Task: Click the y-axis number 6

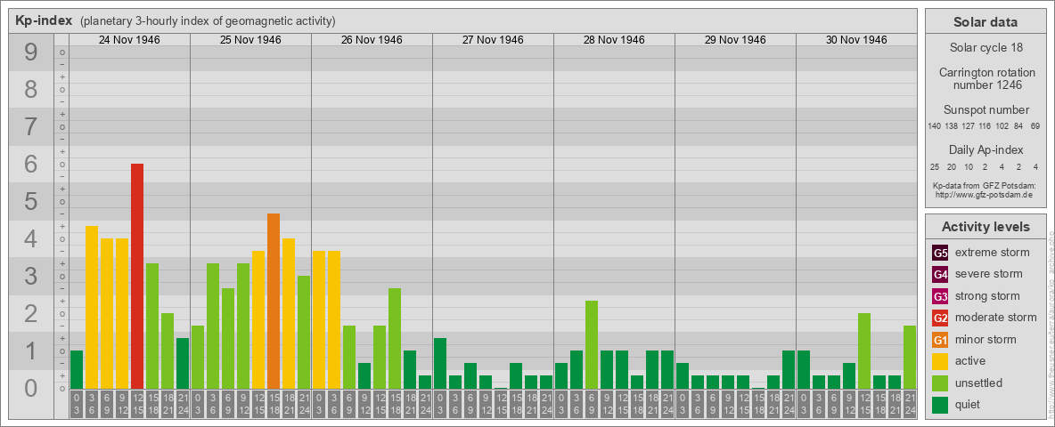Action: click(x=30, y=165)
